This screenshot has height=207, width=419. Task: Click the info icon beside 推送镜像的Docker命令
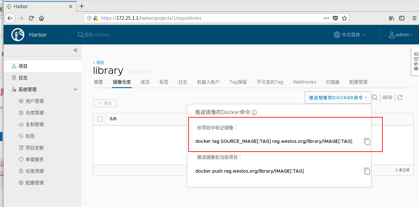[x=254, y=112]
